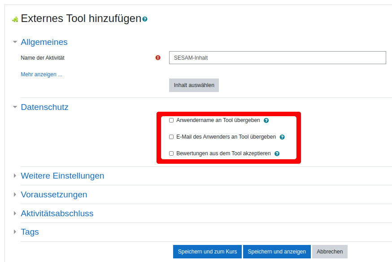Click inside the 'Name der Aktivität' field
Screen dimensions: 392x262
(277, 57)
